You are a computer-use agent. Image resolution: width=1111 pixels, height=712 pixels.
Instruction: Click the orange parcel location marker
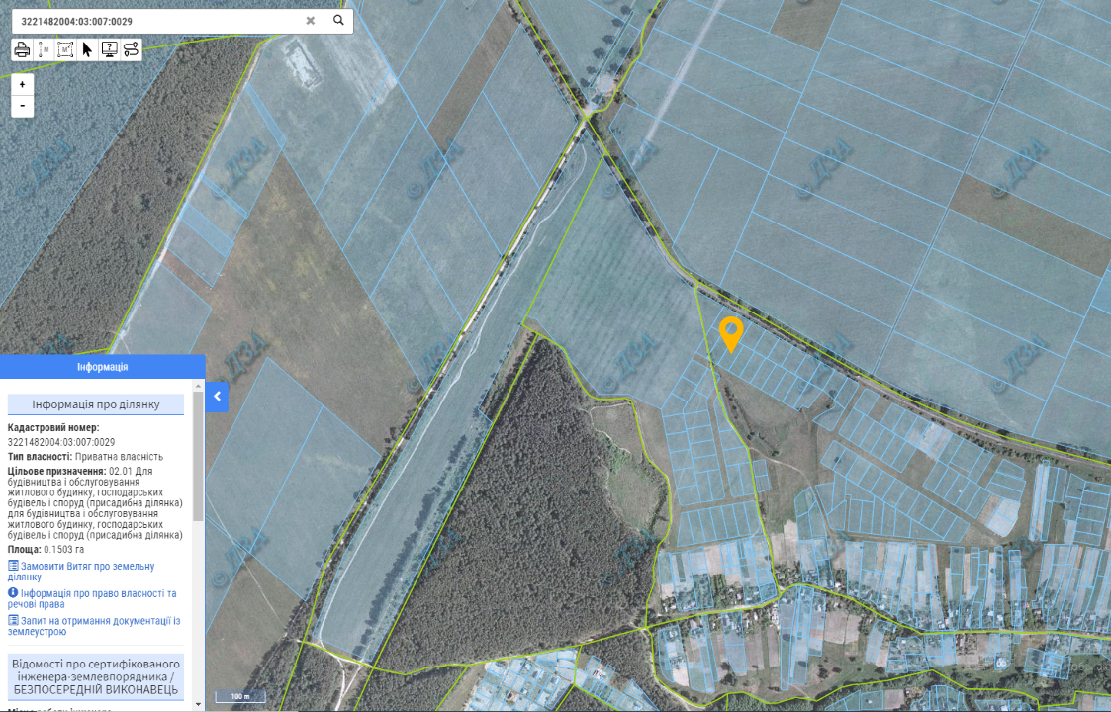click(730, 334)
